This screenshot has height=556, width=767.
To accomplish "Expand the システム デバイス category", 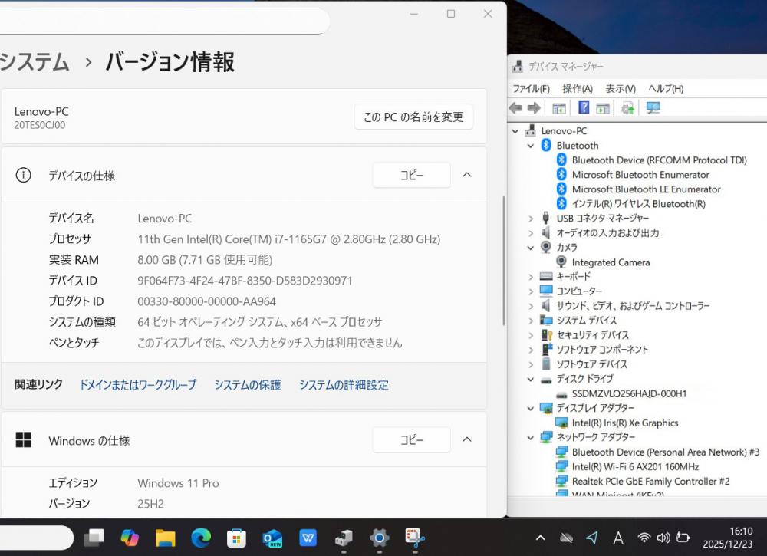I will [531, 321].
